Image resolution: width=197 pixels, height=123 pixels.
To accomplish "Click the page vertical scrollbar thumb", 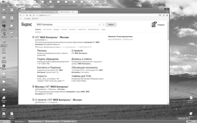I will 168,31.
